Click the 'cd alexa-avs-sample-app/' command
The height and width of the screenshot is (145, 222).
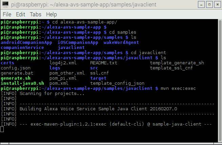85,22
